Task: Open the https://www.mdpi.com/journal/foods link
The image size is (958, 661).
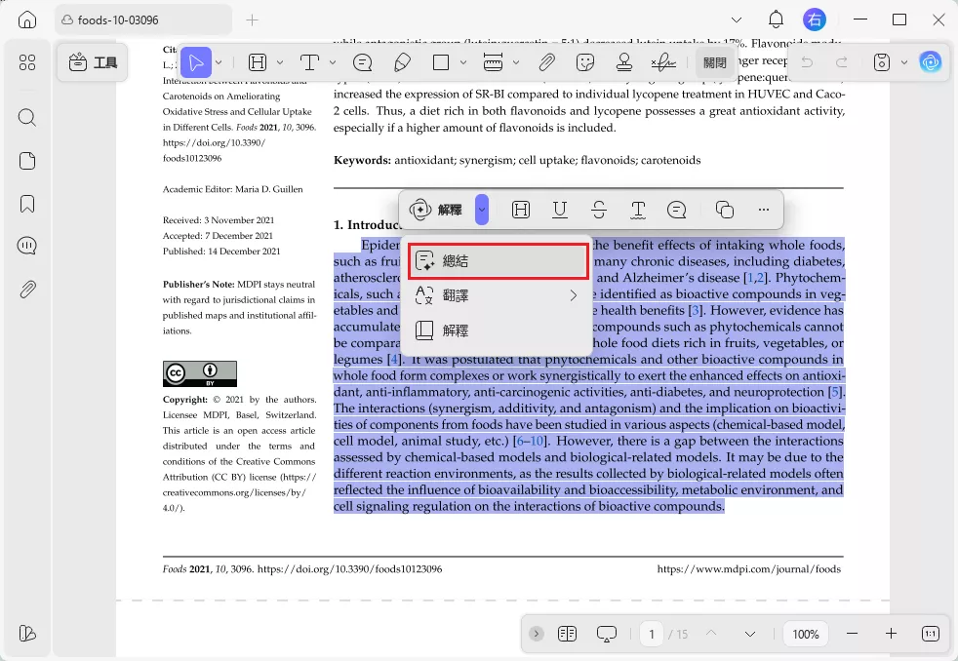Action: 749,569
